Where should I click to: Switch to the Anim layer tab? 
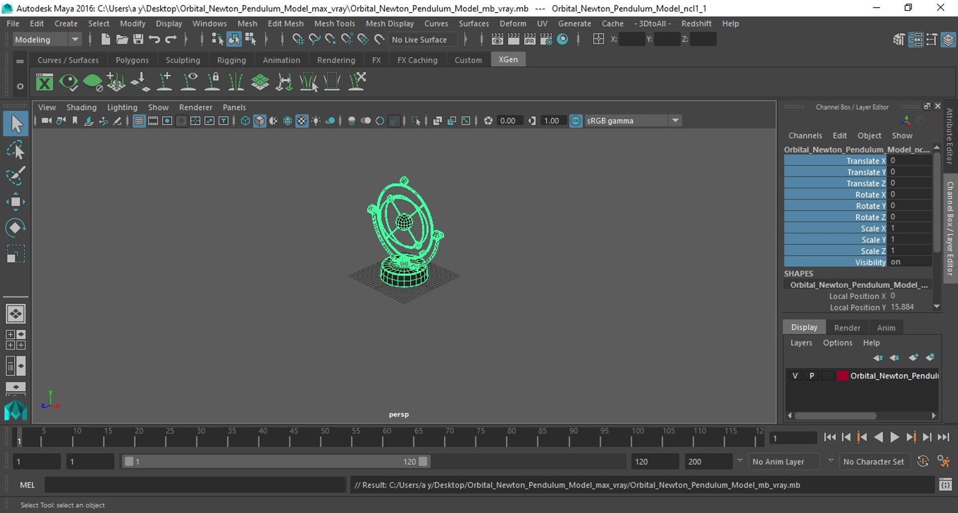(886, 327)
